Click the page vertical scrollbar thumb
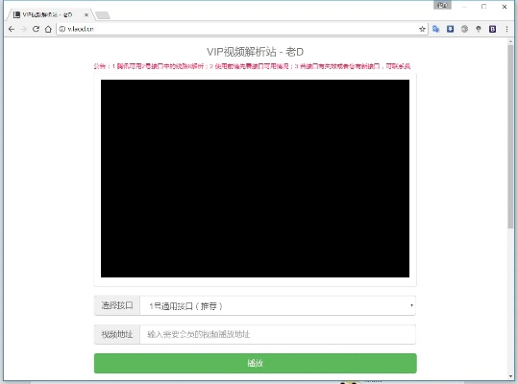518x384 pixels. point(510,136)
